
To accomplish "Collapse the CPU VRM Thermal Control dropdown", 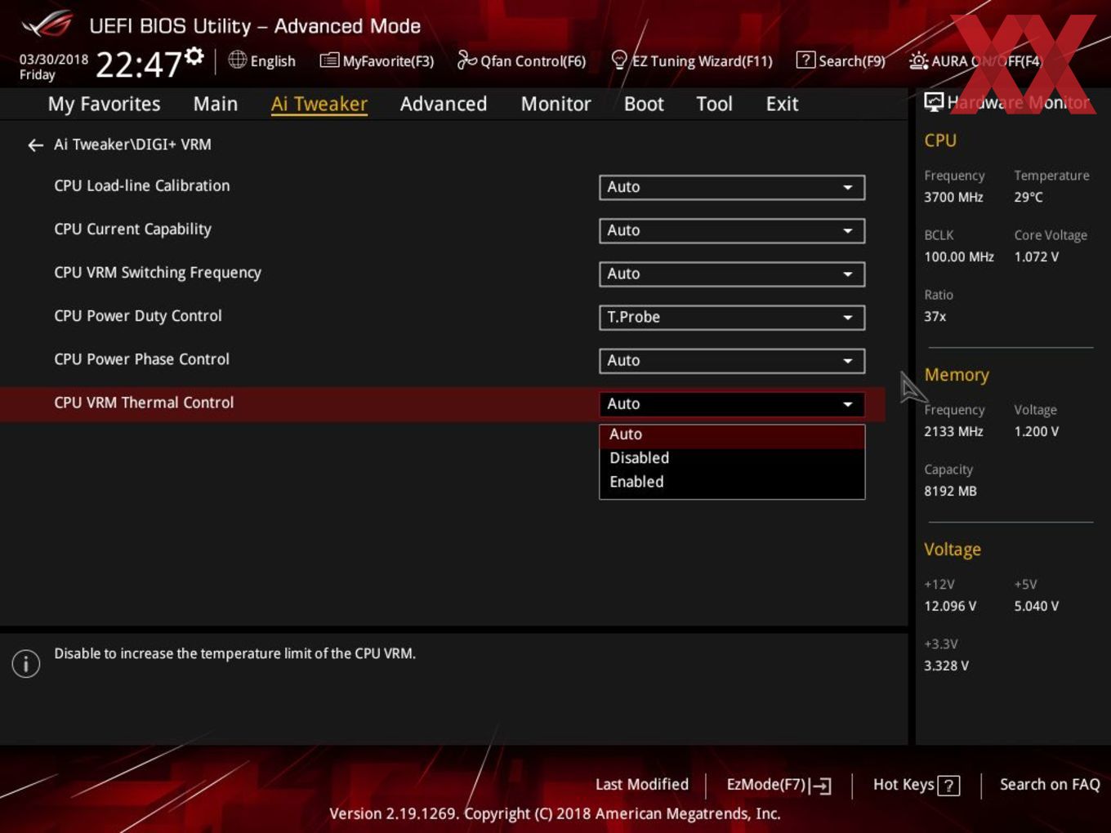I will (732, 403).
